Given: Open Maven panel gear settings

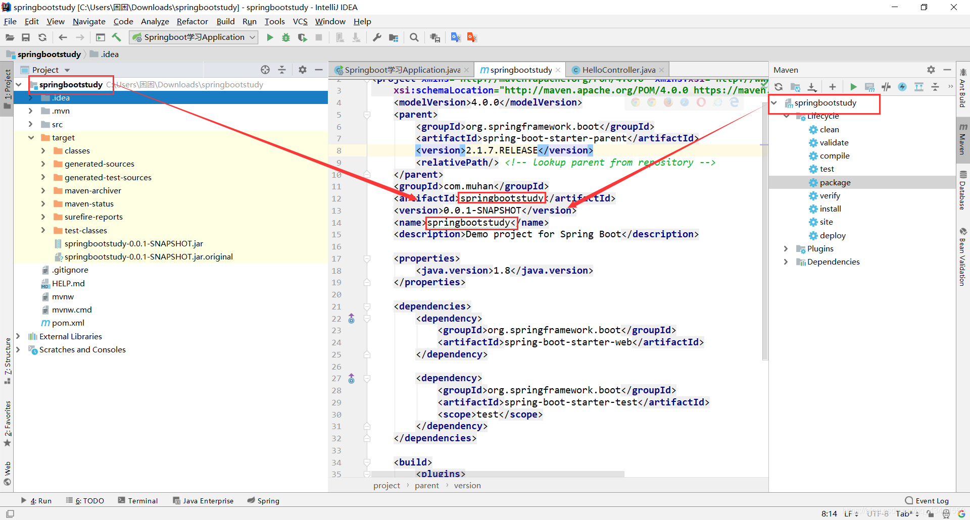Looking at the screenshot, I should [931, 70].
